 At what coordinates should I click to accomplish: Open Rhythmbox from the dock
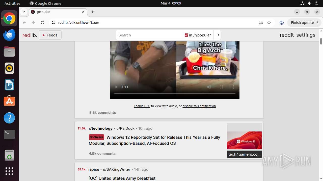click(9, 68)
